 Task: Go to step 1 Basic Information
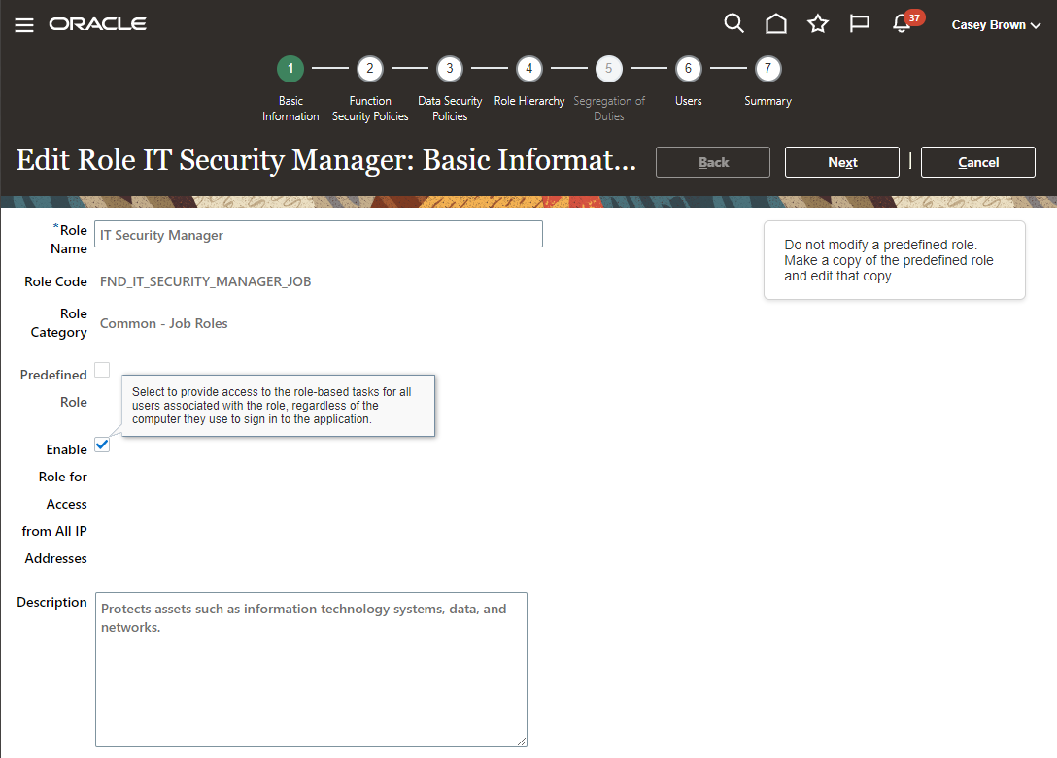pyautogui.click(x=290, y=69)
